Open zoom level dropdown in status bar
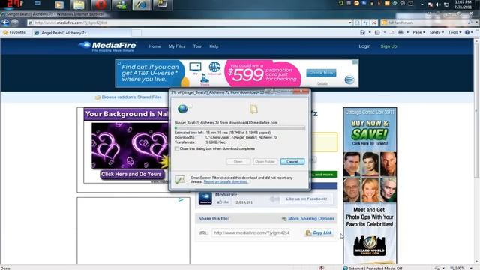 pyautogui.click(x=472, y=268)
